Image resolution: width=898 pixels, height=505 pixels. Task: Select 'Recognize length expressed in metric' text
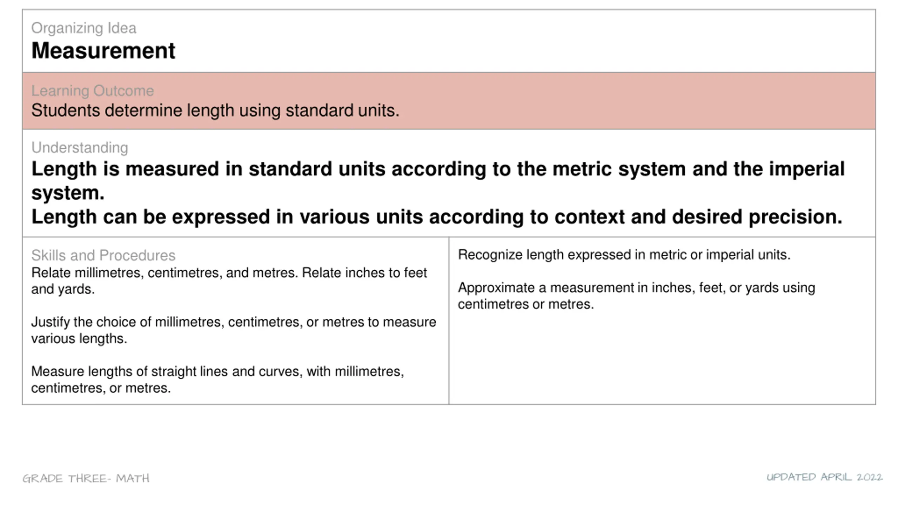click(x=624, y=255)
